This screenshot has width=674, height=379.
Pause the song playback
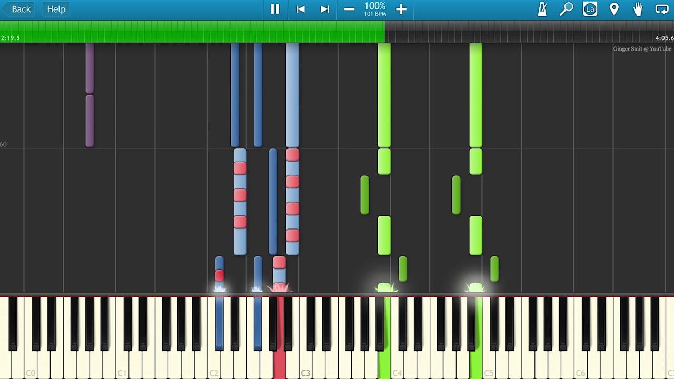point(275,9)
